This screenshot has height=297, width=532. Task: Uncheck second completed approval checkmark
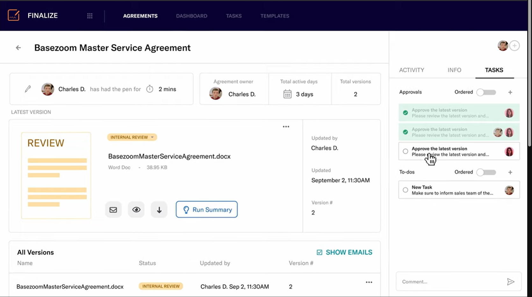405,132
